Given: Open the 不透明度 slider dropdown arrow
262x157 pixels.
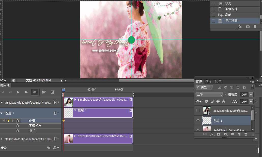Looking at the screenshot, I should click(x=251, y=95).
